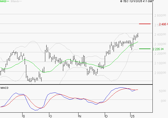The width and height of the screenshot is (168, 118).
Task: Click the MACD panel label
Action: pyautogui.click(x=4, y=88)
